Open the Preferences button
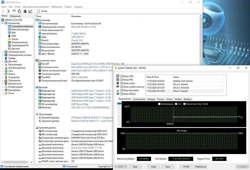Screen dimensions: 250x170 pyautogui.click(x=200, y=167)
